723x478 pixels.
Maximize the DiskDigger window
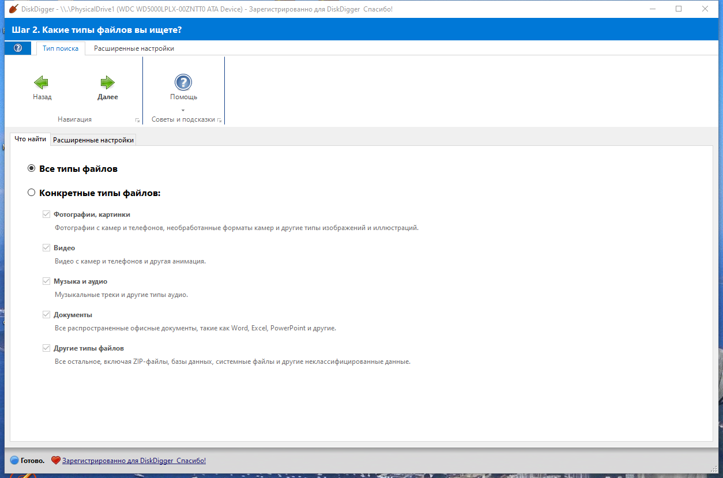click(x=679, y=9)
